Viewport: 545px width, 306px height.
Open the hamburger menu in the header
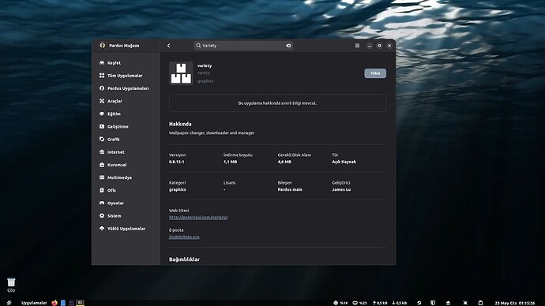pyautogui.click(x=357, y=46)
